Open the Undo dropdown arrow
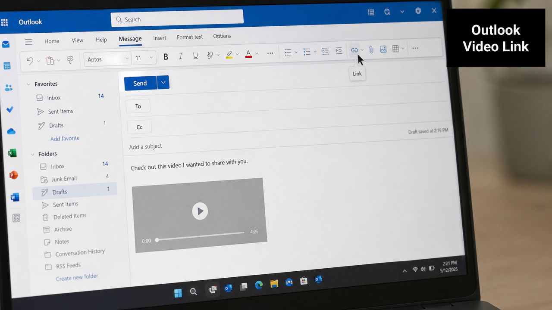 pyautogui.click(x=39, y=61)
